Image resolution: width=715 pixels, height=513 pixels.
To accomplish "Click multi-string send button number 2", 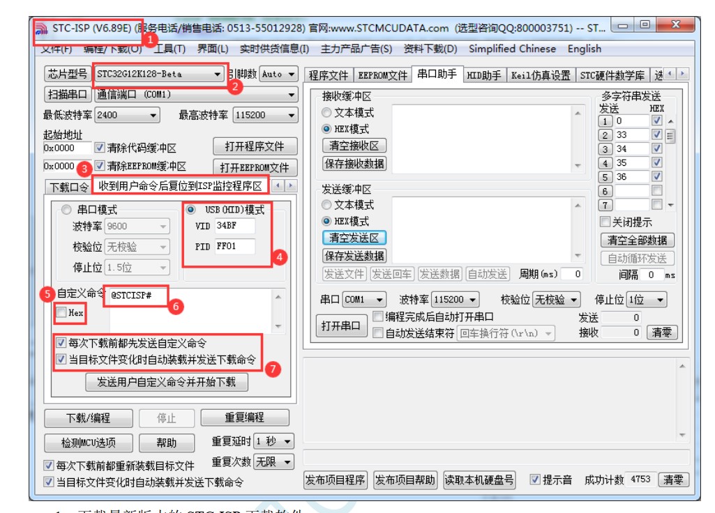I will point(605,135).
